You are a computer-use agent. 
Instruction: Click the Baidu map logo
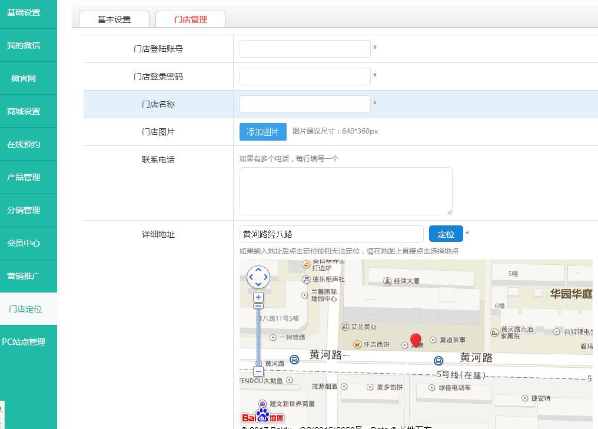[263, 416]
